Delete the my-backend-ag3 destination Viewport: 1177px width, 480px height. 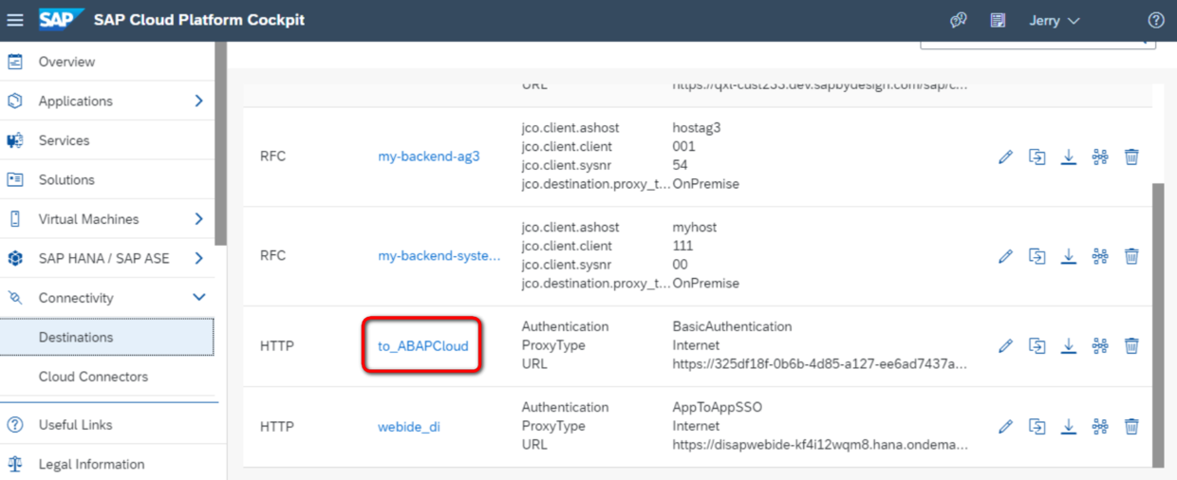click(1131, 157)
